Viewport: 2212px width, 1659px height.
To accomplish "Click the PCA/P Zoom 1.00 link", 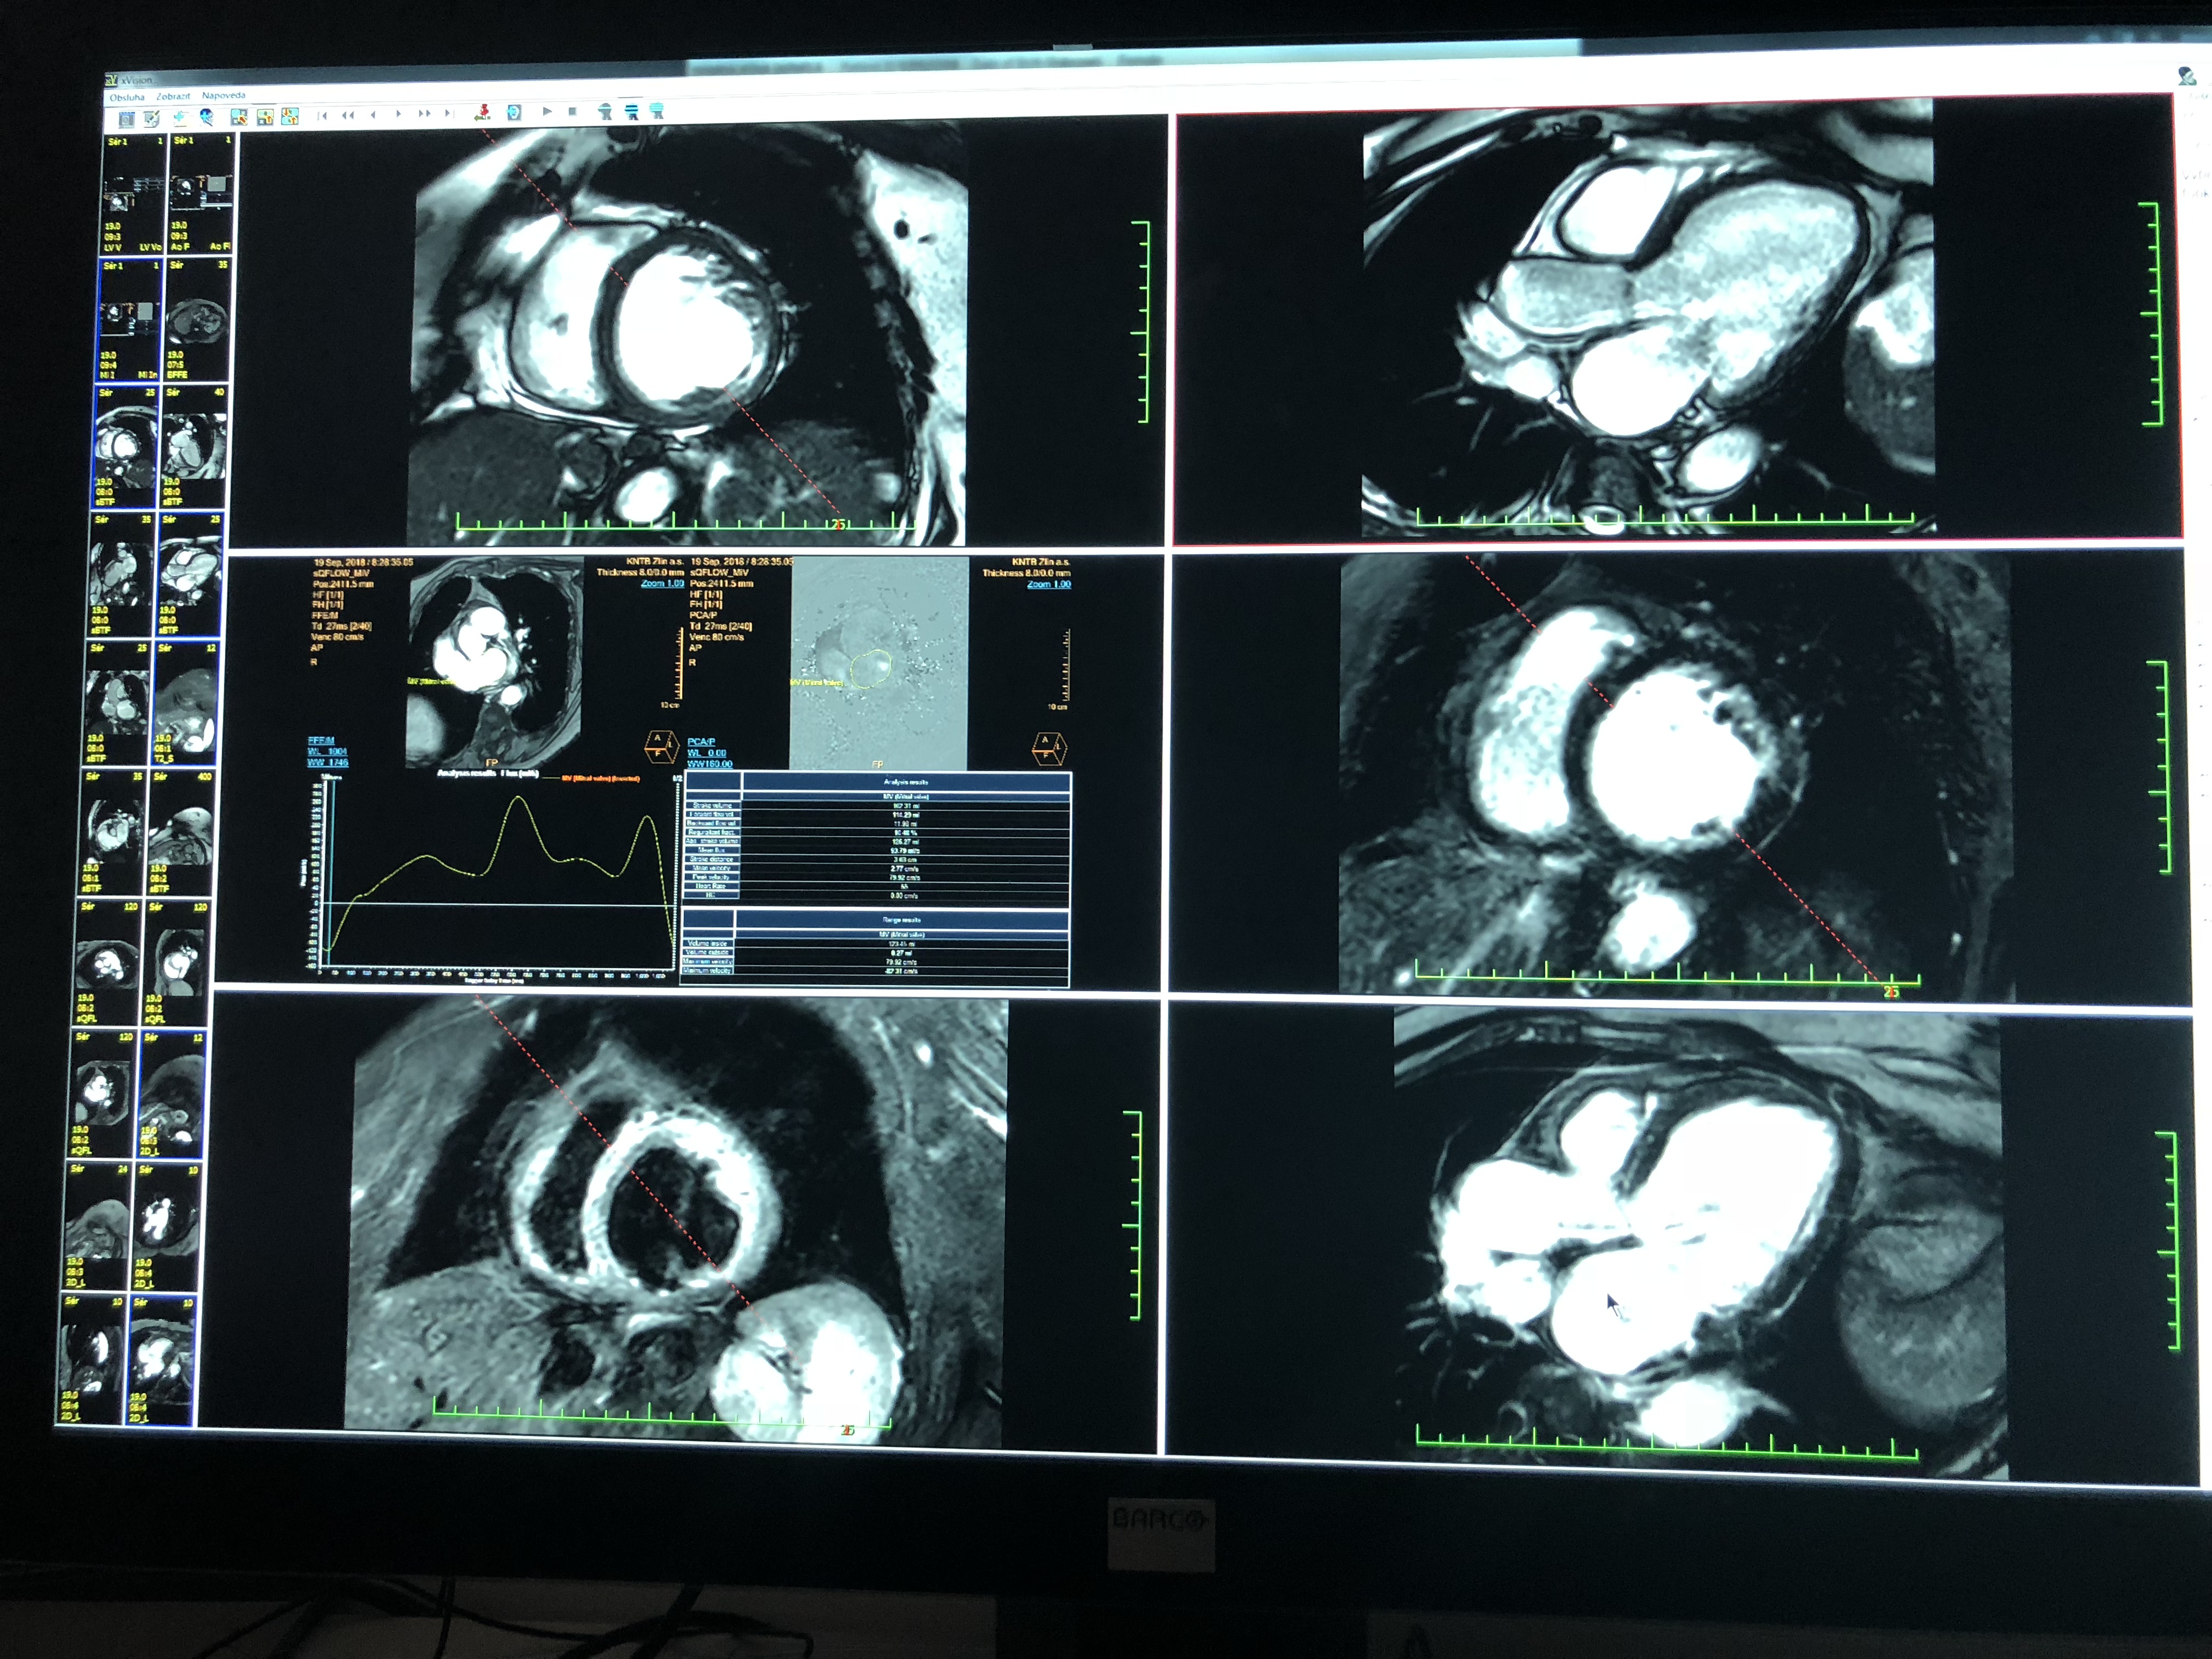I will [1048, 584].
